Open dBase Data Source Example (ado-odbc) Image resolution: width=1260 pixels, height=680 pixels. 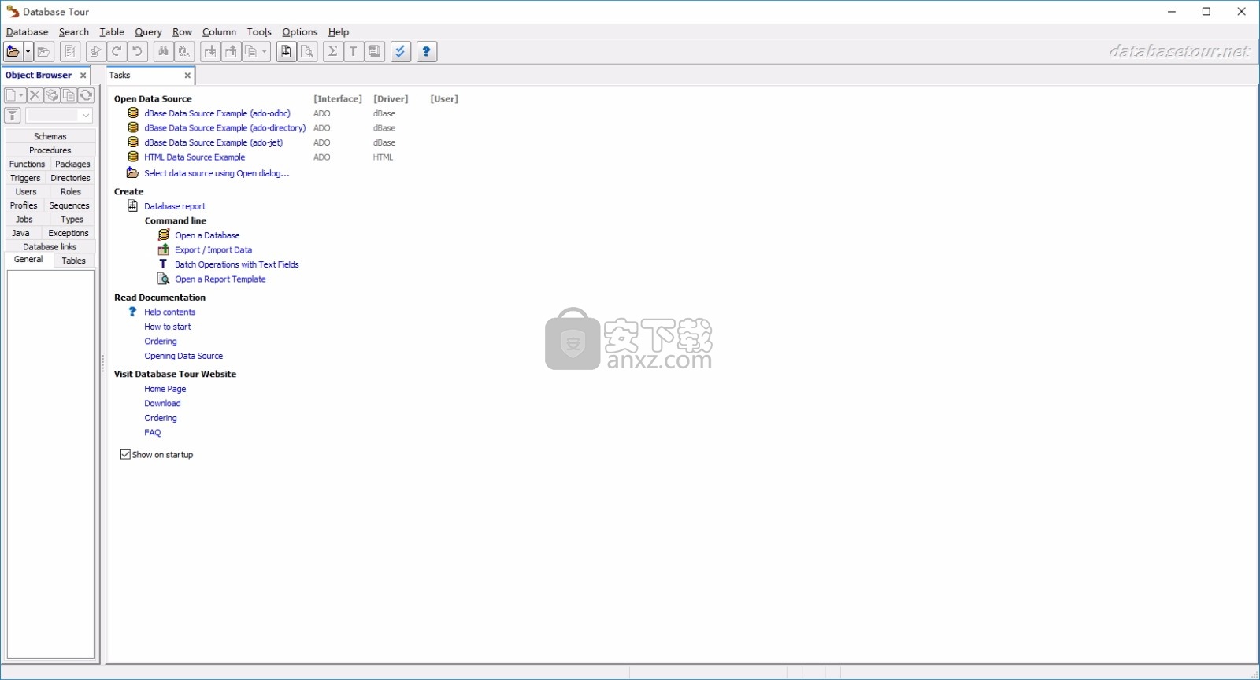pos(217,113)
